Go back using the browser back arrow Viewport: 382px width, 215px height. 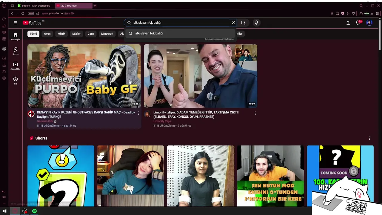(x=12, y=13)
